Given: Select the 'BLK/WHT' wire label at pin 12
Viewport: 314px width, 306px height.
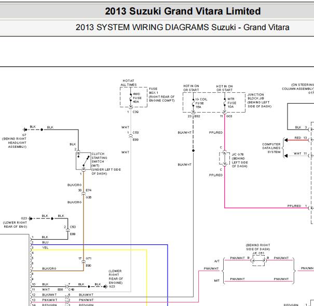Looking at the screenshot, I should 49,295.
